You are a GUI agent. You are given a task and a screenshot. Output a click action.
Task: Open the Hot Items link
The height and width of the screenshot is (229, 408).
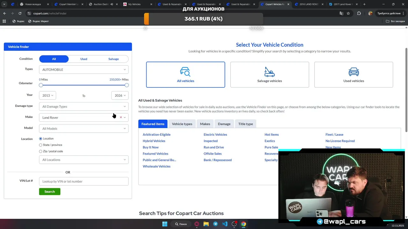272,135
